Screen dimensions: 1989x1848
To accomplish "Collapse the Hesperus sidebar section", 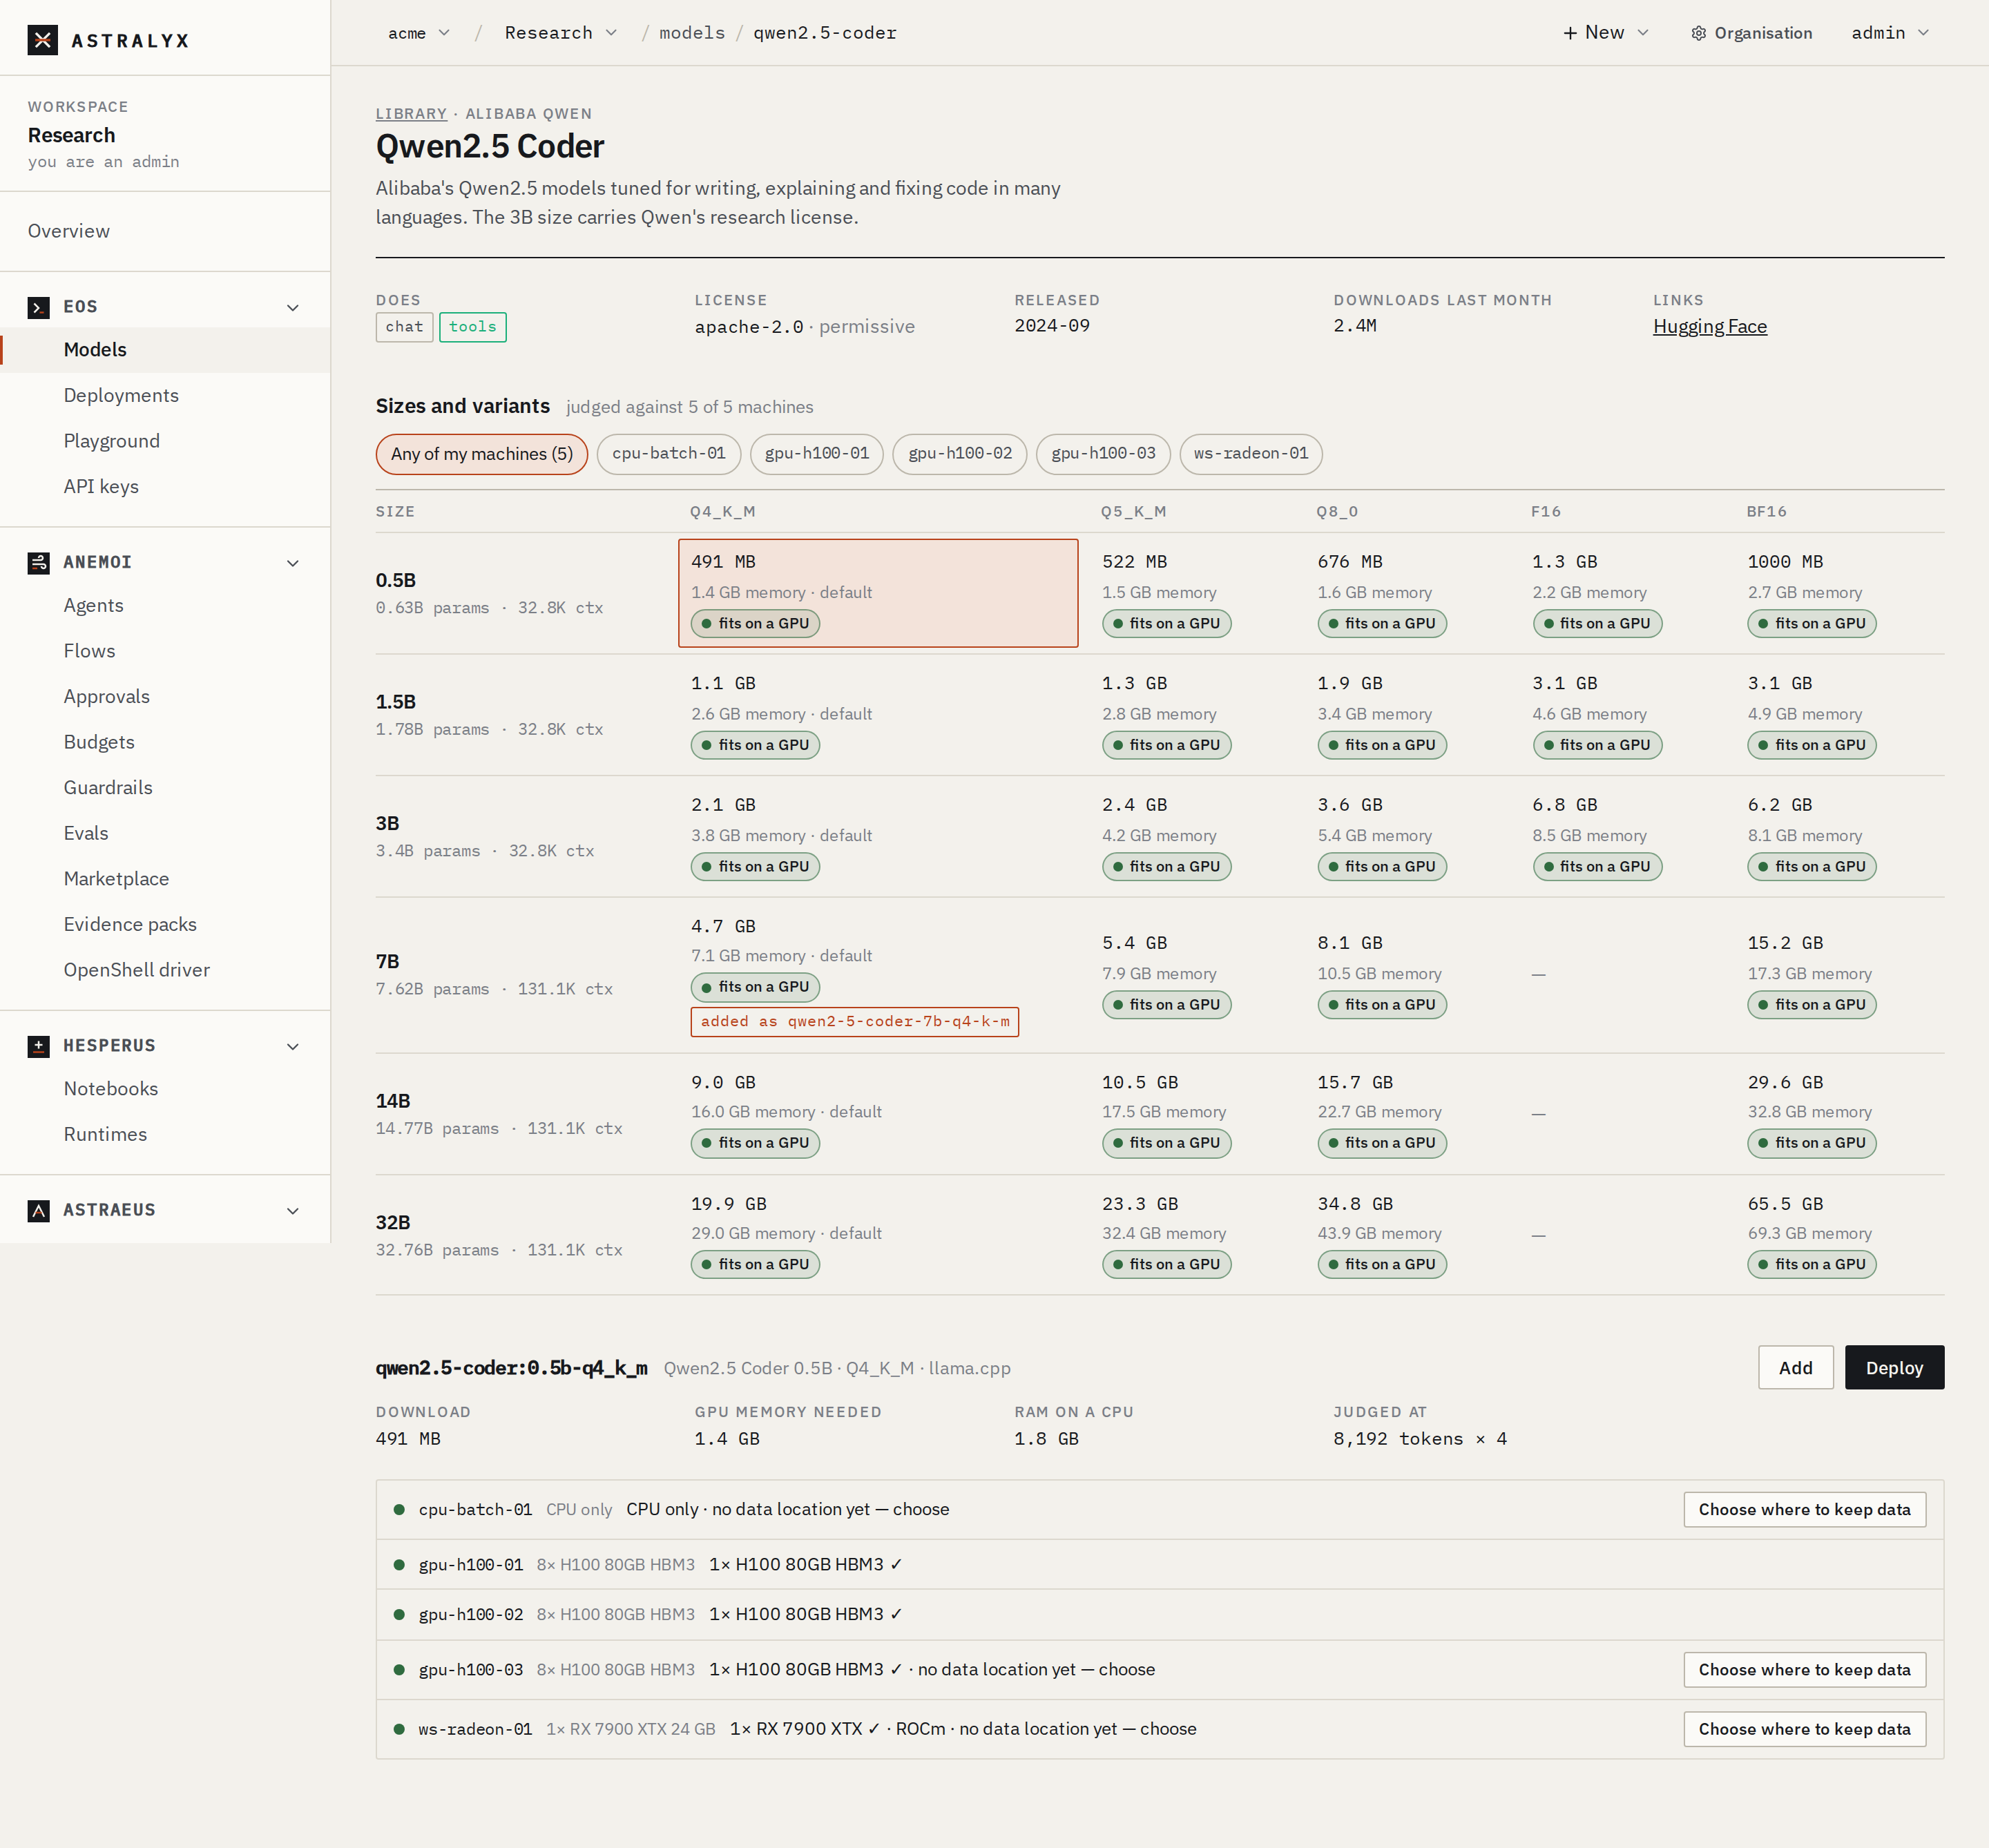I will (293, 1046).
